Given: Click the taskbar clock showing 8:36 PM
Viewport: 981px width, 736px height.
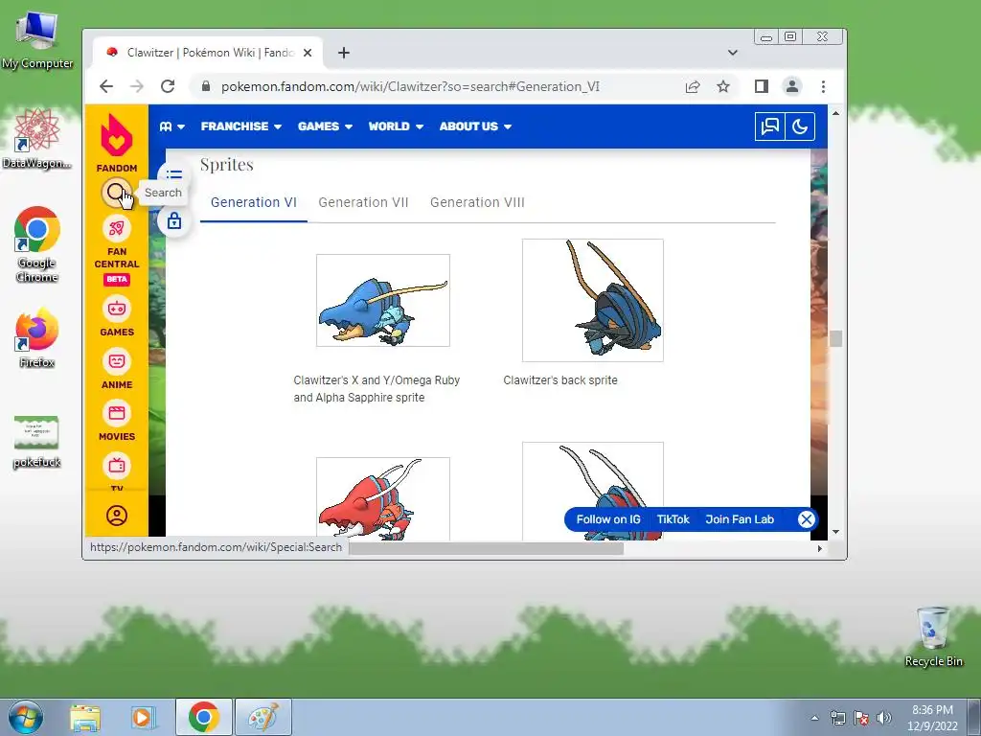Looking at the screenshot, I should pyautogui.click(x=932, y=717).
